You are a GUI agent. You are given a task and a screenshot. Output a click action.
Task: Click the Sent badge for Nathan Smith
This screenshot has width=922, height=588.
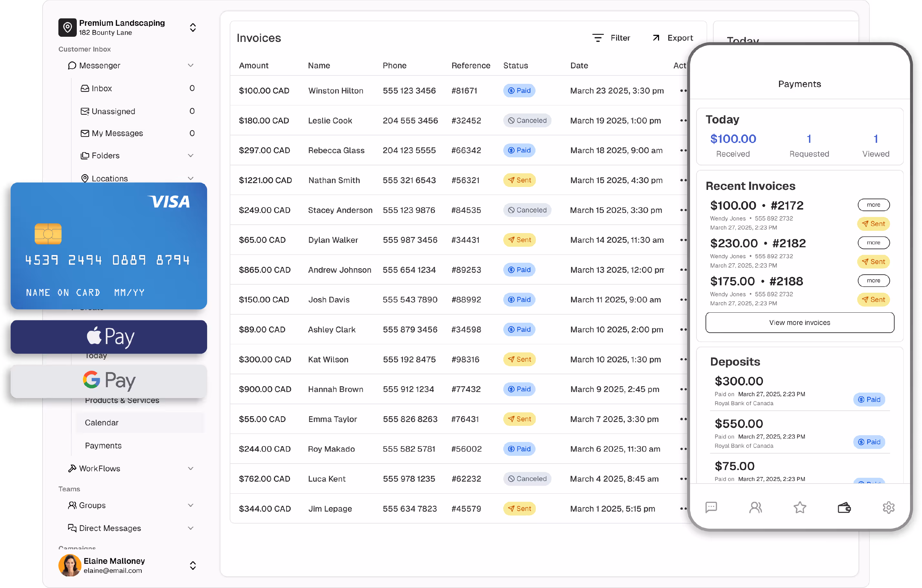(519, 180)
